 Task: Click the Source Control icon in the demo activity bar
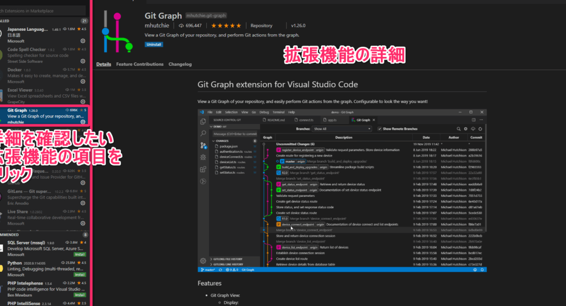[203, 146]
